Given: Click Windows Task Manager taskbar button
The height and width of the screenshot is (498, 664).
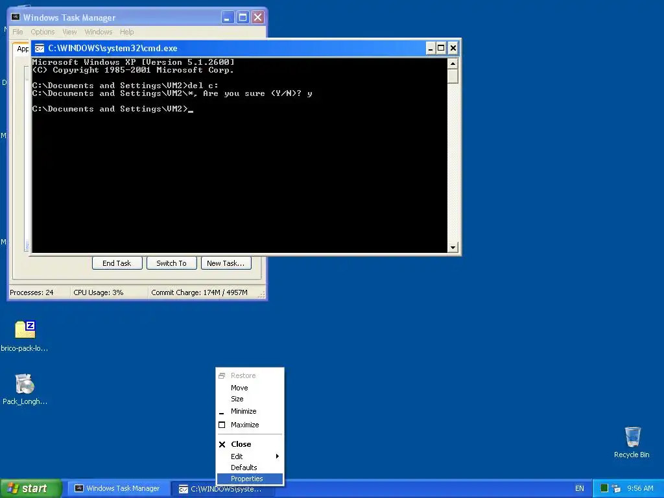Looking at the screenshot, I should tap(118, 488).
